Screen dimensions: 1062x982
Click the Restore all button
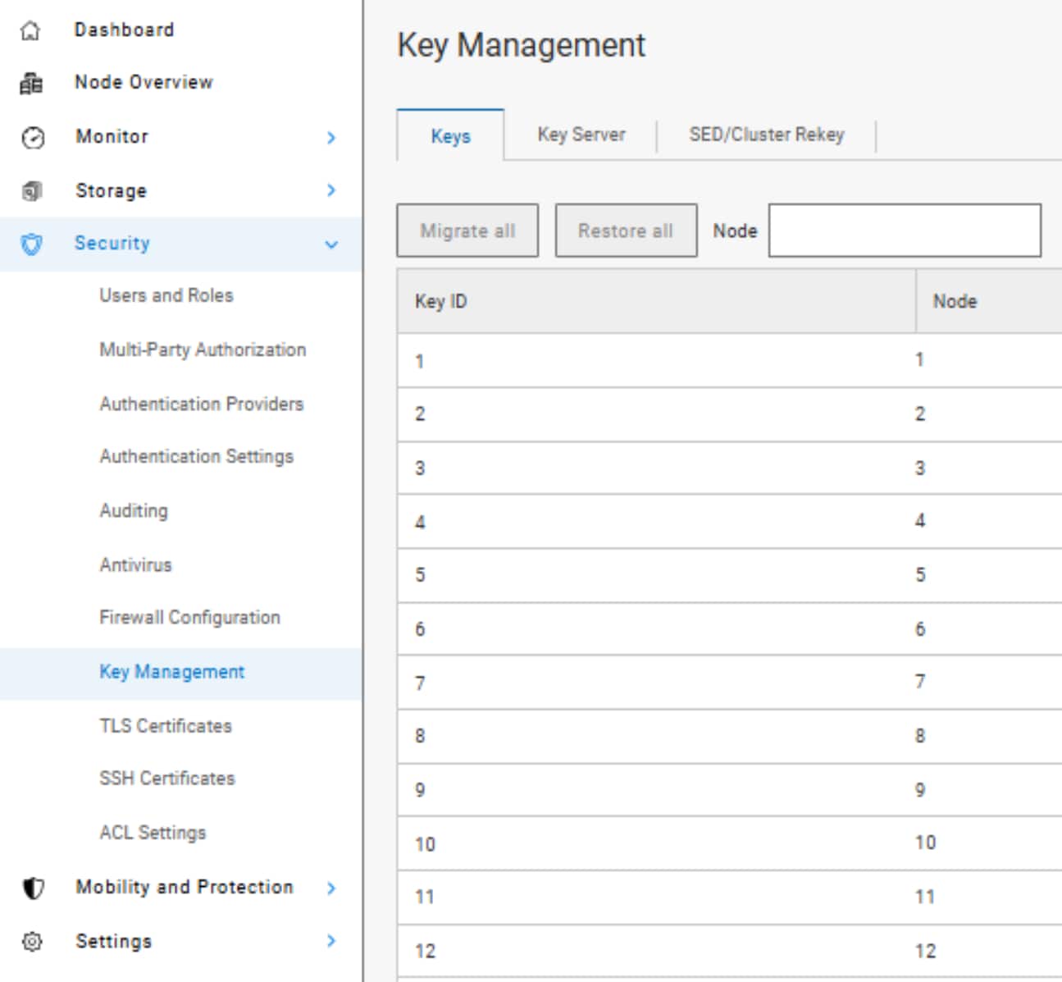click(626, 231)
